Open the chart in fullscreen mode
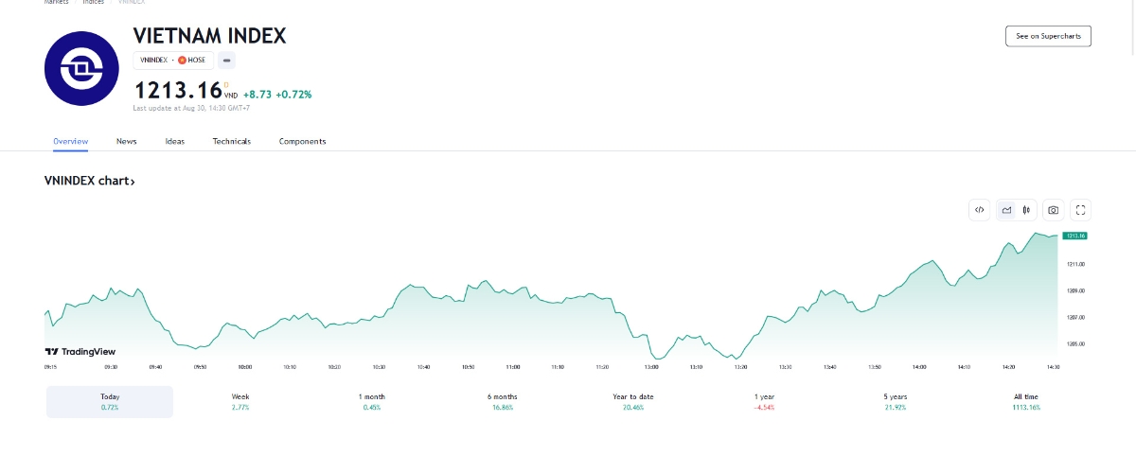Screen dimensions: 1136x456 [x=1081, y=210]
